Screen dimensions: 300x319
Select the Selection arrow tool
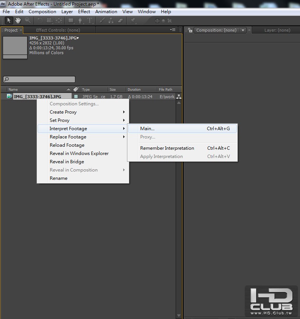[x=9, y=21]
